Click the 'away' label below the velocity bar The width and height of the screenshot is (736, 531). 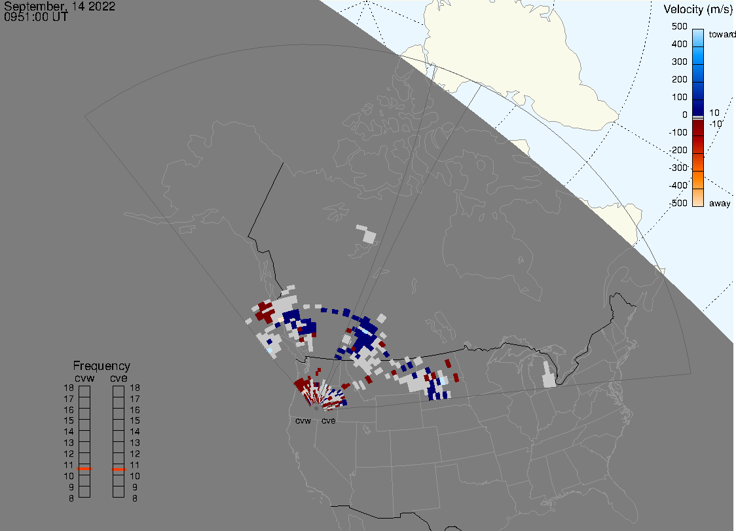[720, 203]
